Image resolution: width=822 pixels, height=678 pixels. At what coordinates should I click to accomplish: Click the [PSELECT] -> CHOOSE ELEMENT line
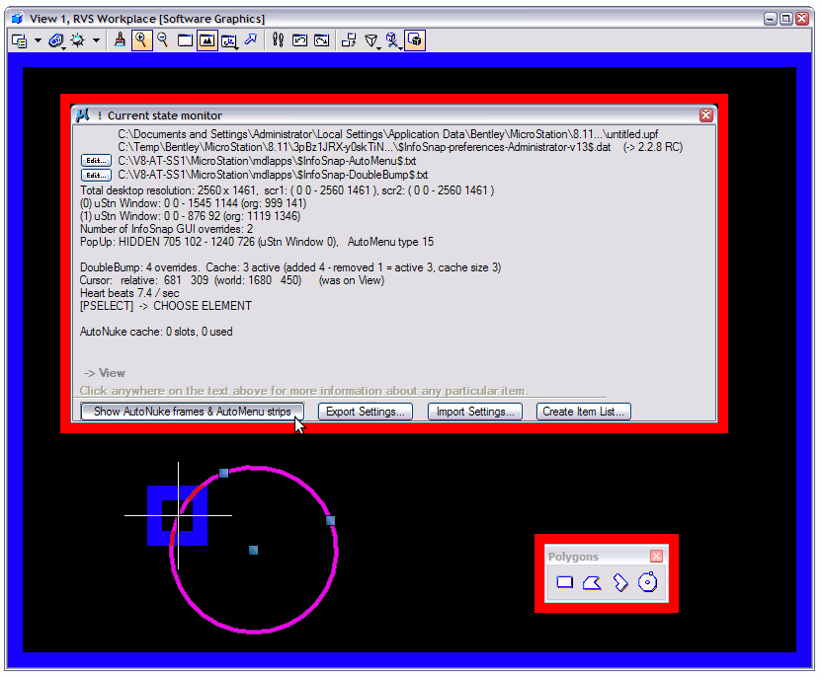[166, 306]
